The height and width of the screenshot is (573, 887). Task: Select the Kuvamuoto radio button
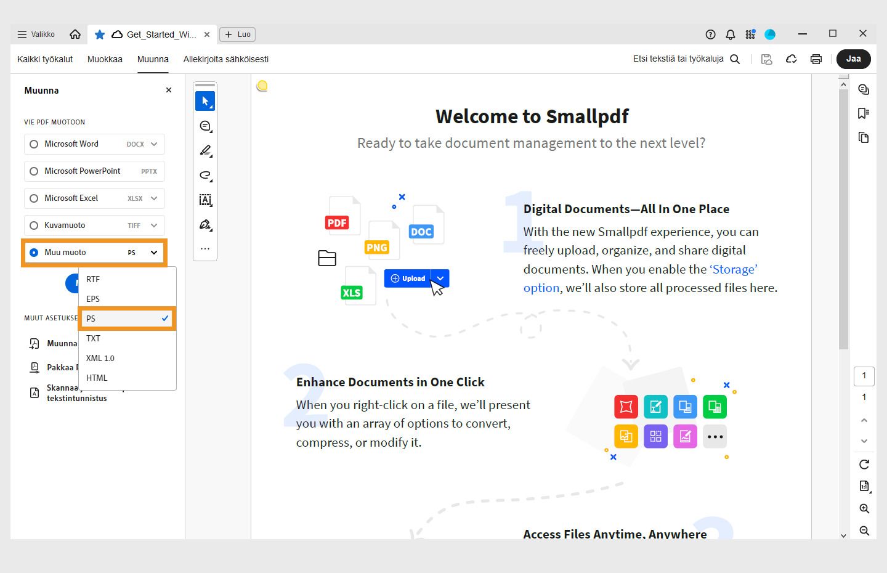point(34,226)
